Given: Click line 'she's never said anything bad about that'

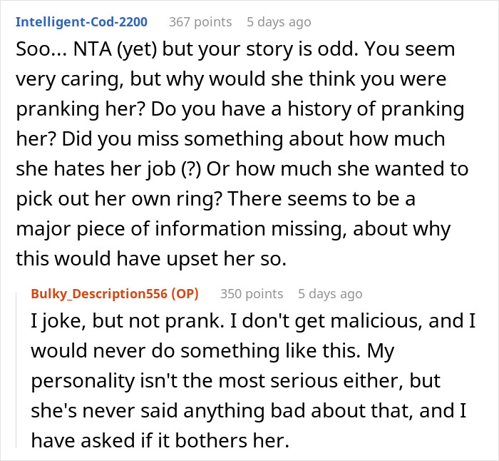Looking at the screenshot, I should [249, 410].
